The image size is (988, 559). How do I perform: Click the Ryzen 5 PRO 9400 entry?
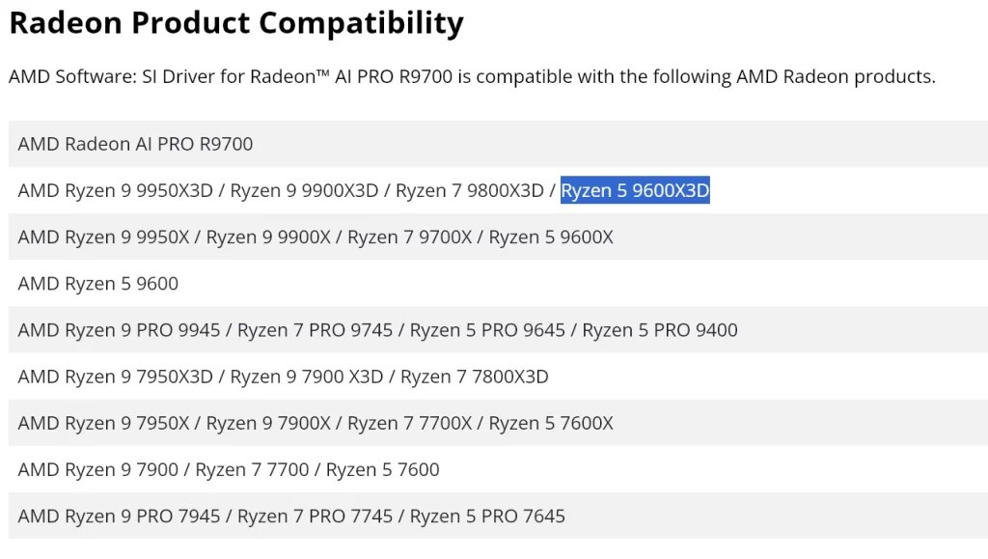coord(660,330)
